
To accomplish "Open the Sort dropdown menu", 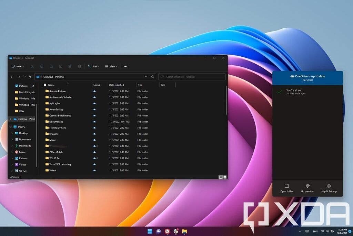I will (93, 66).
